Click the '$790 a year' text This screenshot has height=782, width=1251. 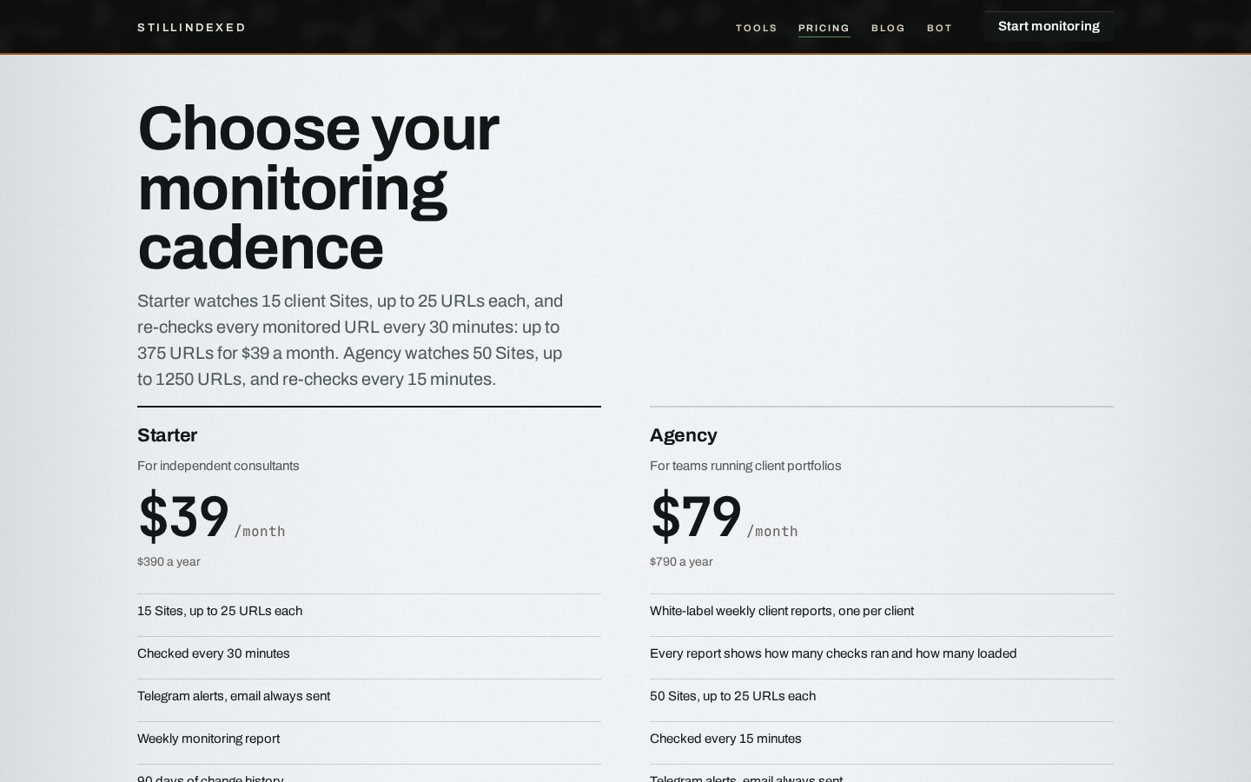point(681,561)
